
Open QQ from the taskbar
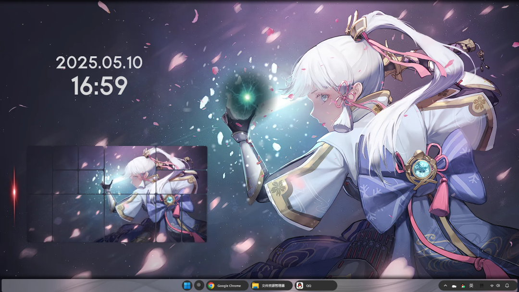(315, 285)
